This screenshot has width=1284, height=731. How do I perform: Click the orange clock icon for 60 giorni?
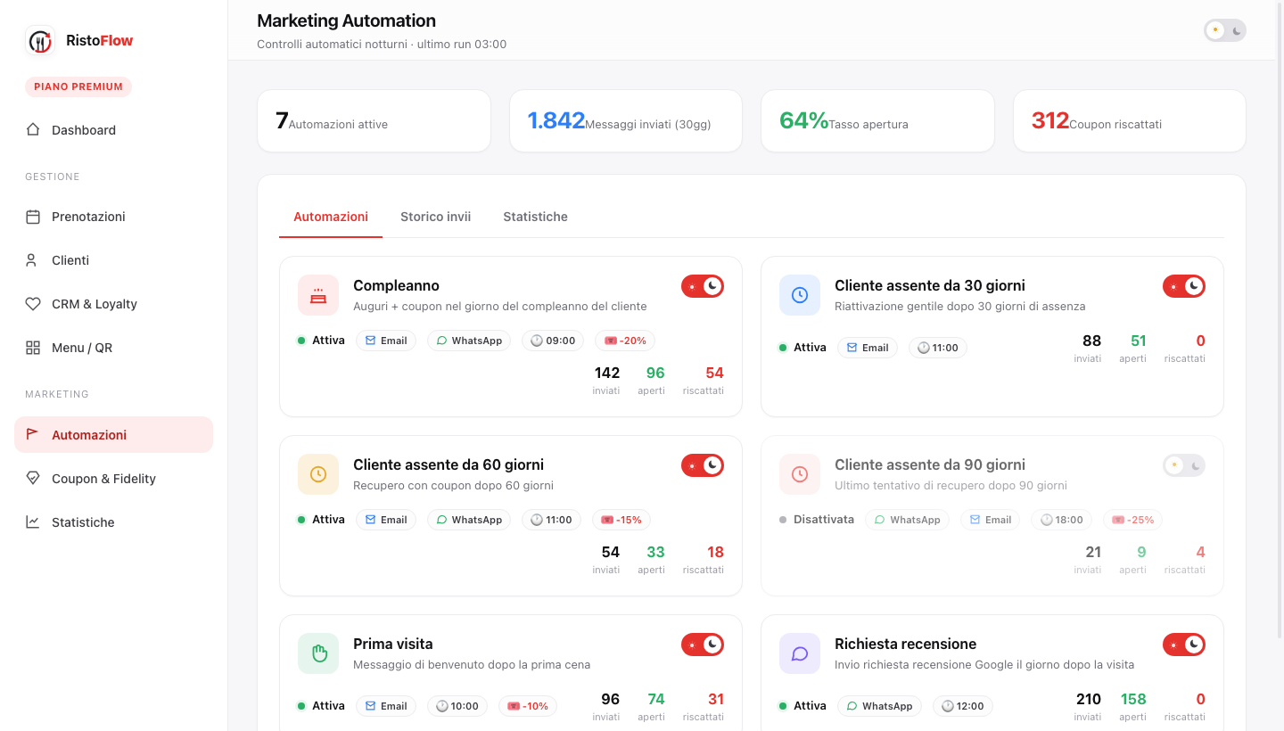pos(318,474)
